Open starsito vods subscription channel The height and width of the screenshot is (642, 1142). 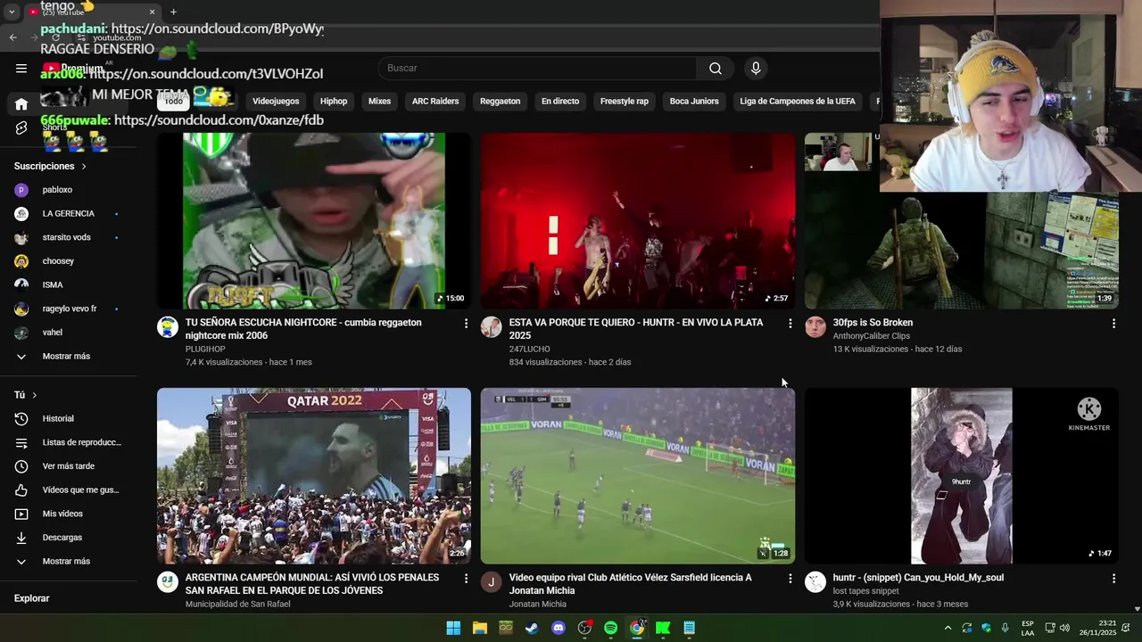(x=68, y=238)
